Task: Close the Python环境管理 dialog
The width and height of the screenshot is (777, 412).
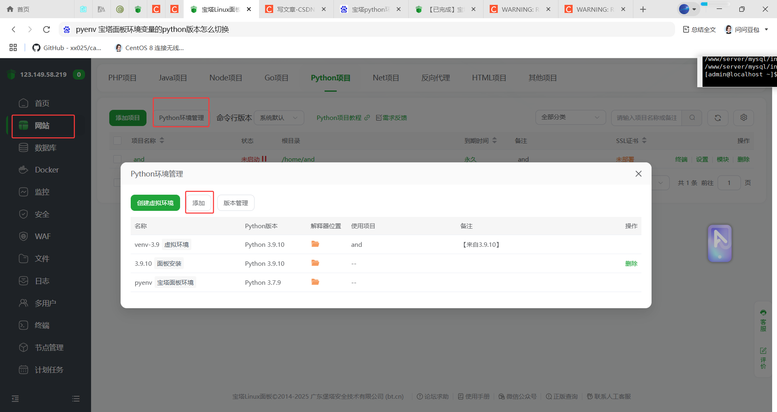Action: [x=639, y=174]
